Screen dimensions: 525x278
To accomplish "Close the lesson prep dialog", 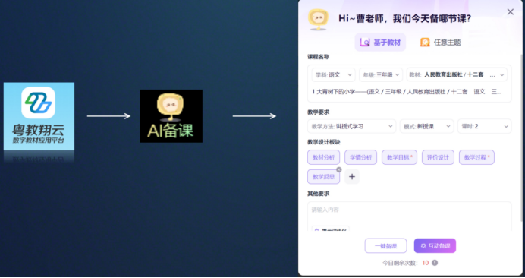I will (511, 11).
